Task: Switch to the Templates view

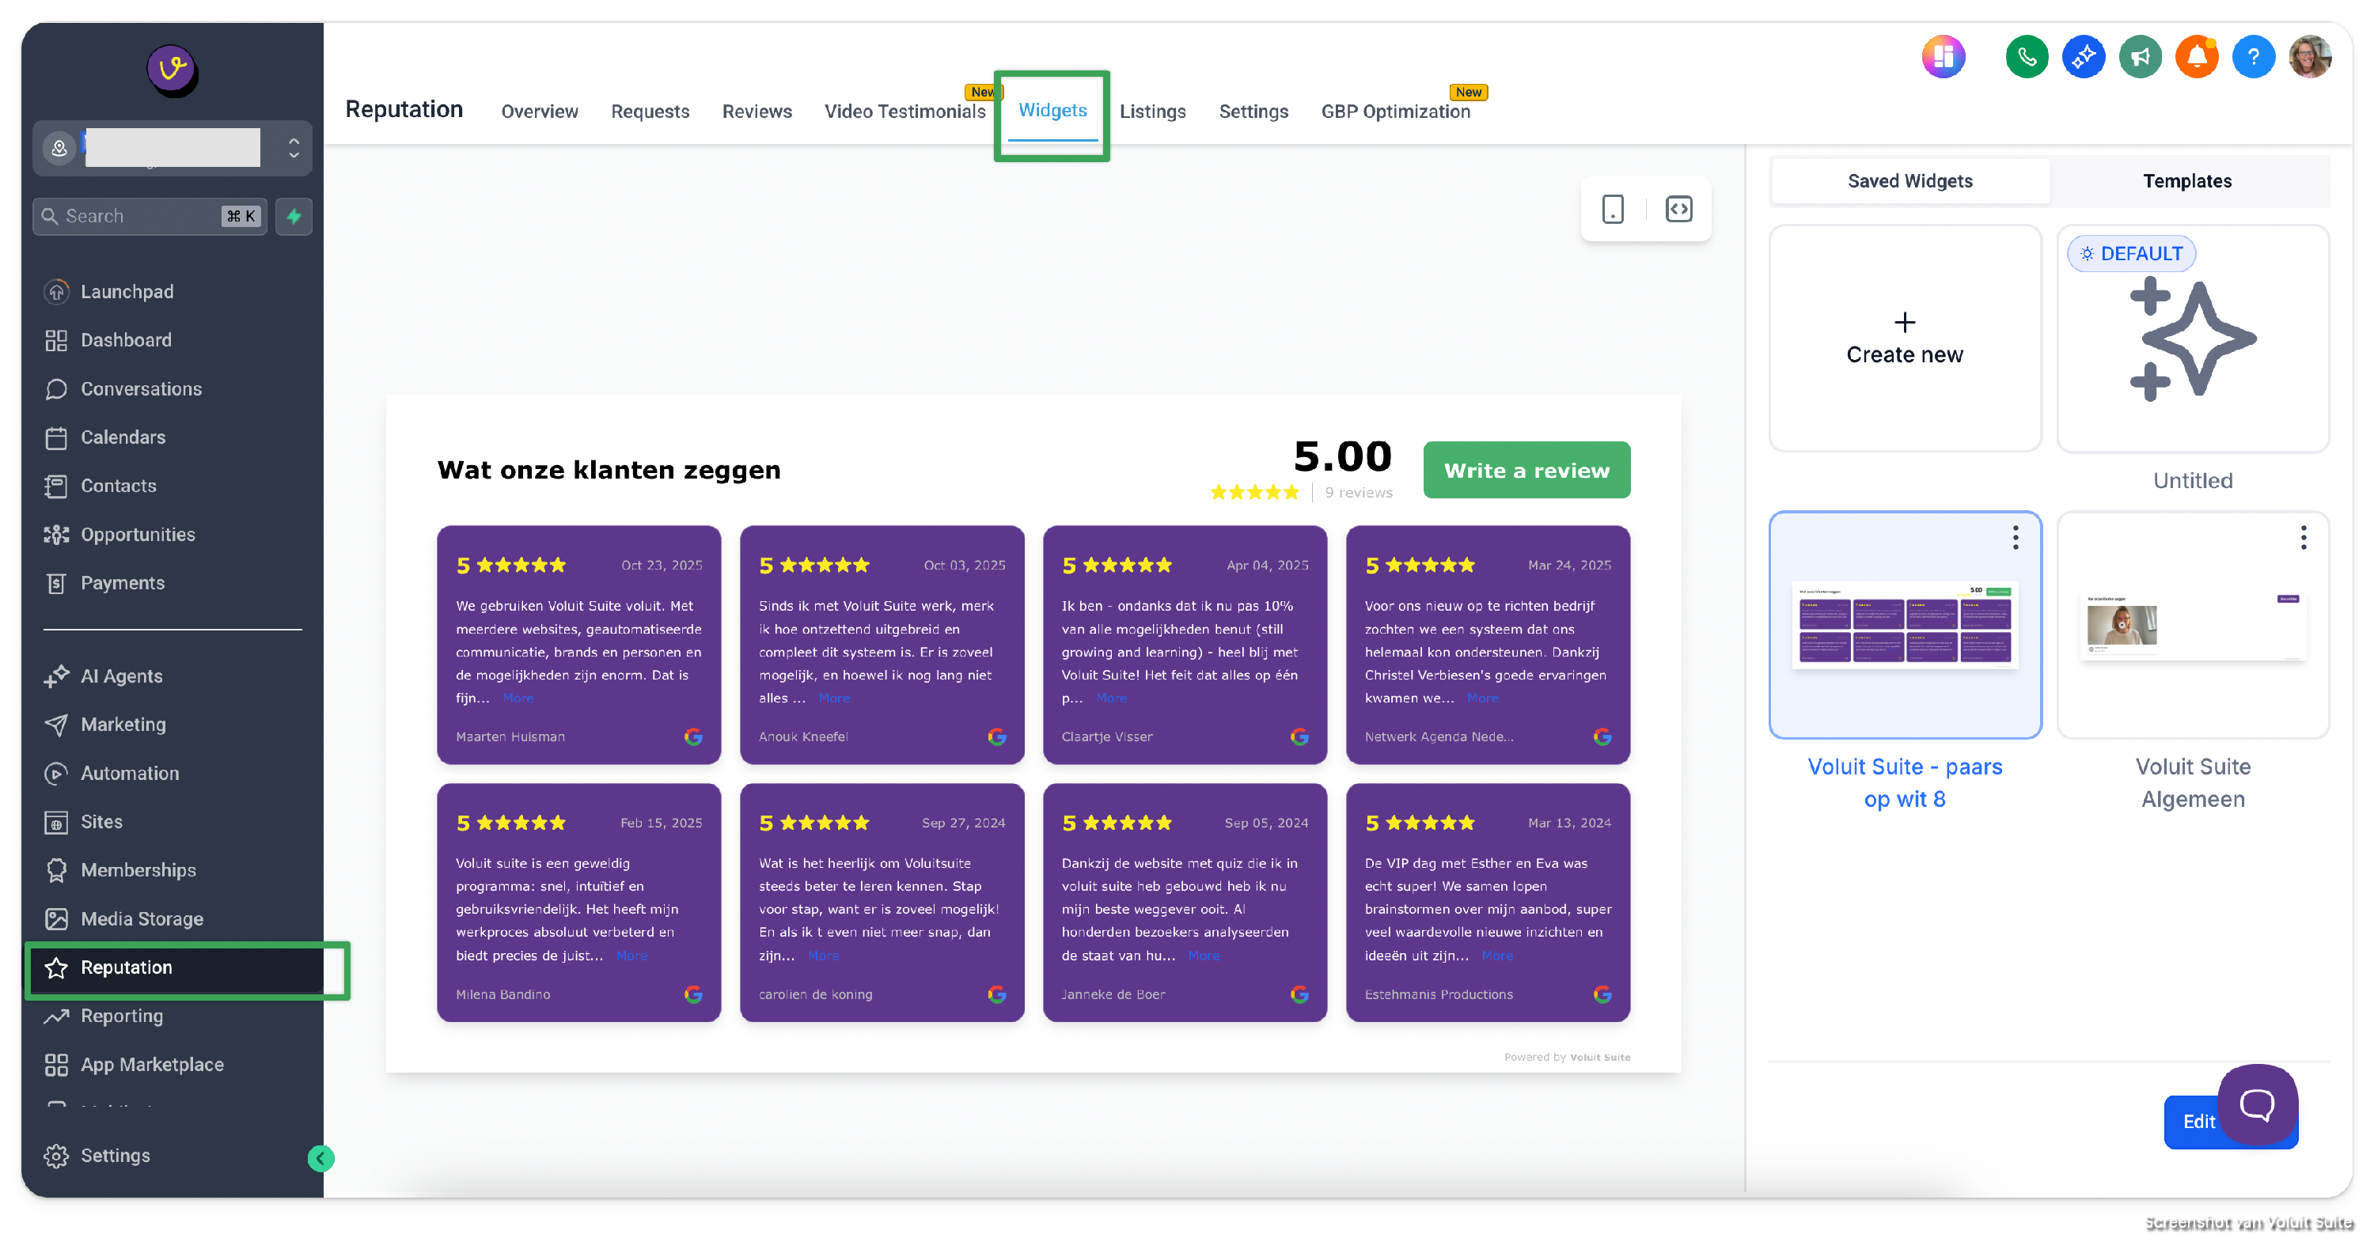Action: pyautogui.click(x=2186, y=181)
